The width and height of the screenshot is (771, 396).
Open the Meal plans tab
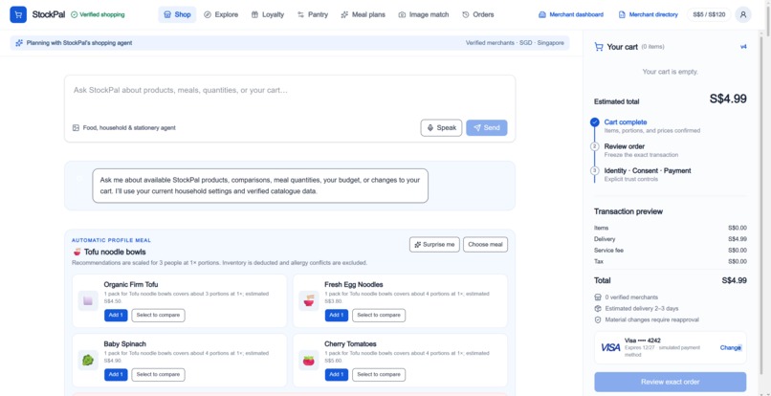click(363, 14)
